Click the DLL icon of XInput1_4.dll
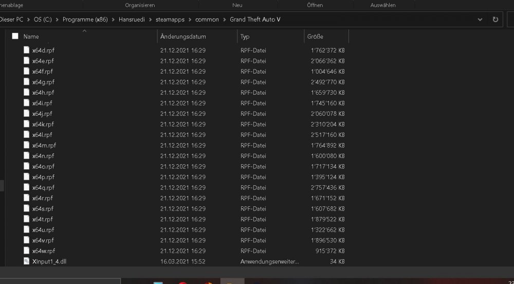Screen dimensions: 514x284 pos(27,261)
